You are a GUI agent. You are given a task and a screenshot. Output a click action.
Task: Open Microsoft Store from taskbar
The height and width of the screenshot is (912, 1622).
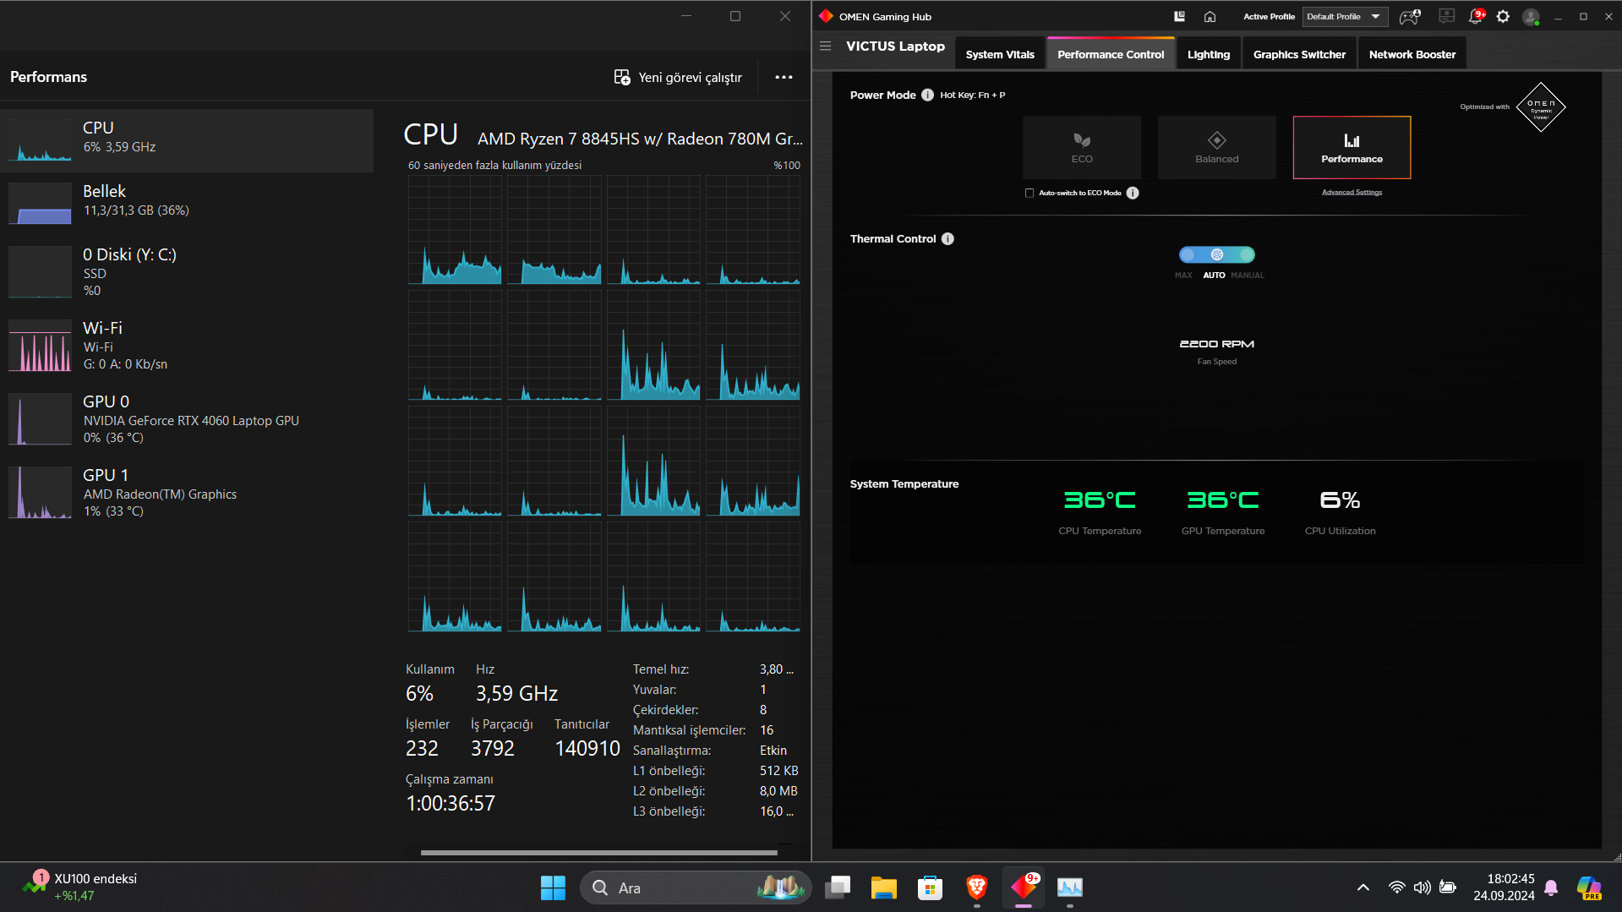coord(930,887)
